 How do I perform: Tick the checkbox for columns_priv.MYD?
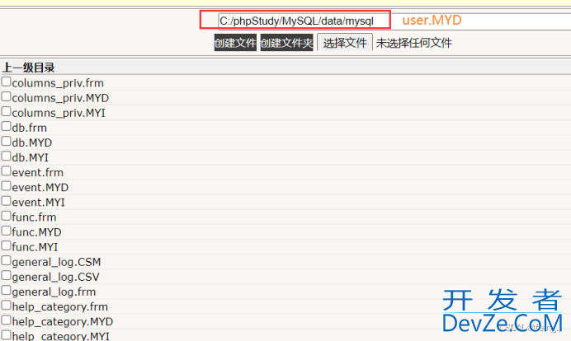click(x=6, y=96)
